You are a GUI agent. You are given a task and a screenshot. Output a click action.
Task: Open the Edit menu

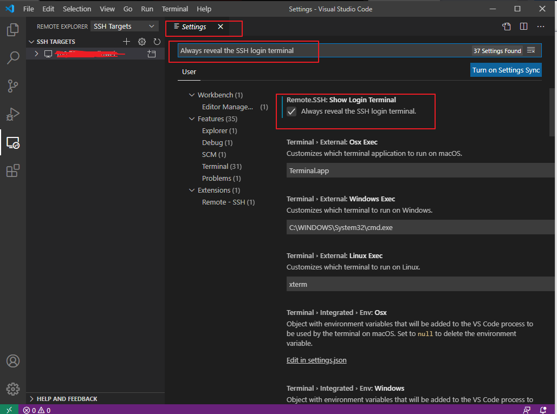coord(48,9)
